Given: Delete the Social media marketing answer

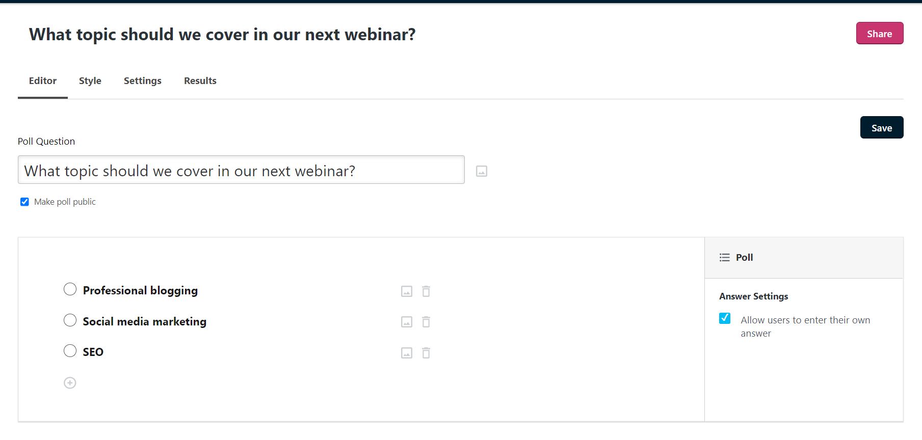Looking at the screenshot, I should point(426,322).
